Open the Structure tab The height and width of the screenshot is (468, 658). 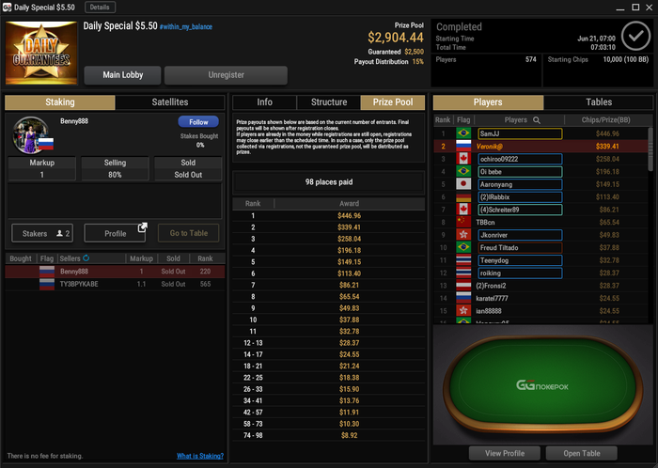pyautogui.click(x=329, y=101)
